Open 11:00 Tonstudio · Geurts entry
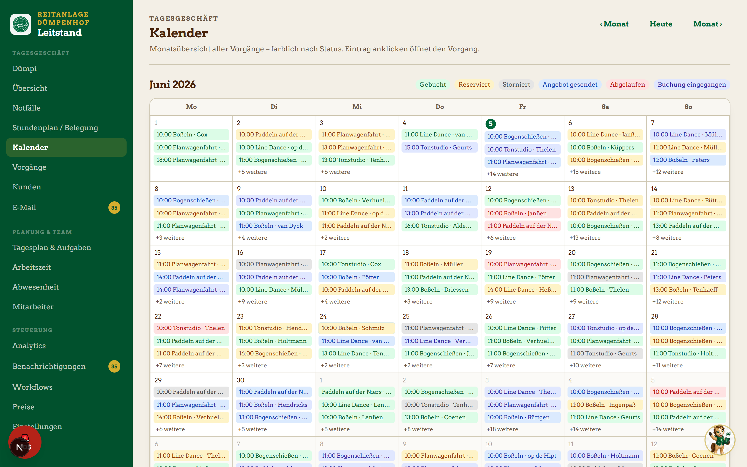Image resolution: width=747 pixels, height=467 pixels. pyautogui.click(x=605, y=353)
